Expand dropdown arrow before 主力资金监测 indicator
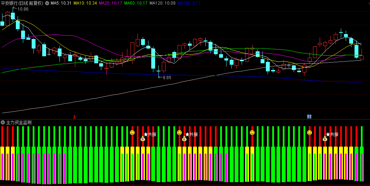This screenshot has width=370, height=186. pyautogui.click(x=3, y=122)
